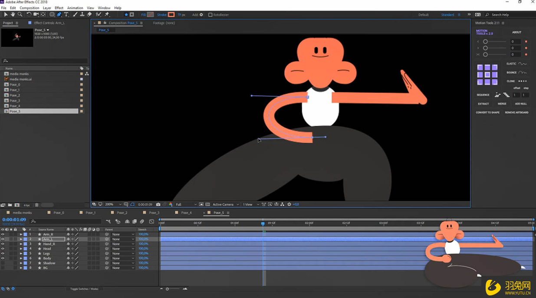Show the Shadow layer visibility
The width and height of the screenshot is (536, 298).
(x=3, y=263)
